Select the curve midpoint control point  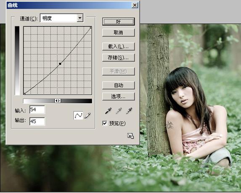click(x=60, y=63)
